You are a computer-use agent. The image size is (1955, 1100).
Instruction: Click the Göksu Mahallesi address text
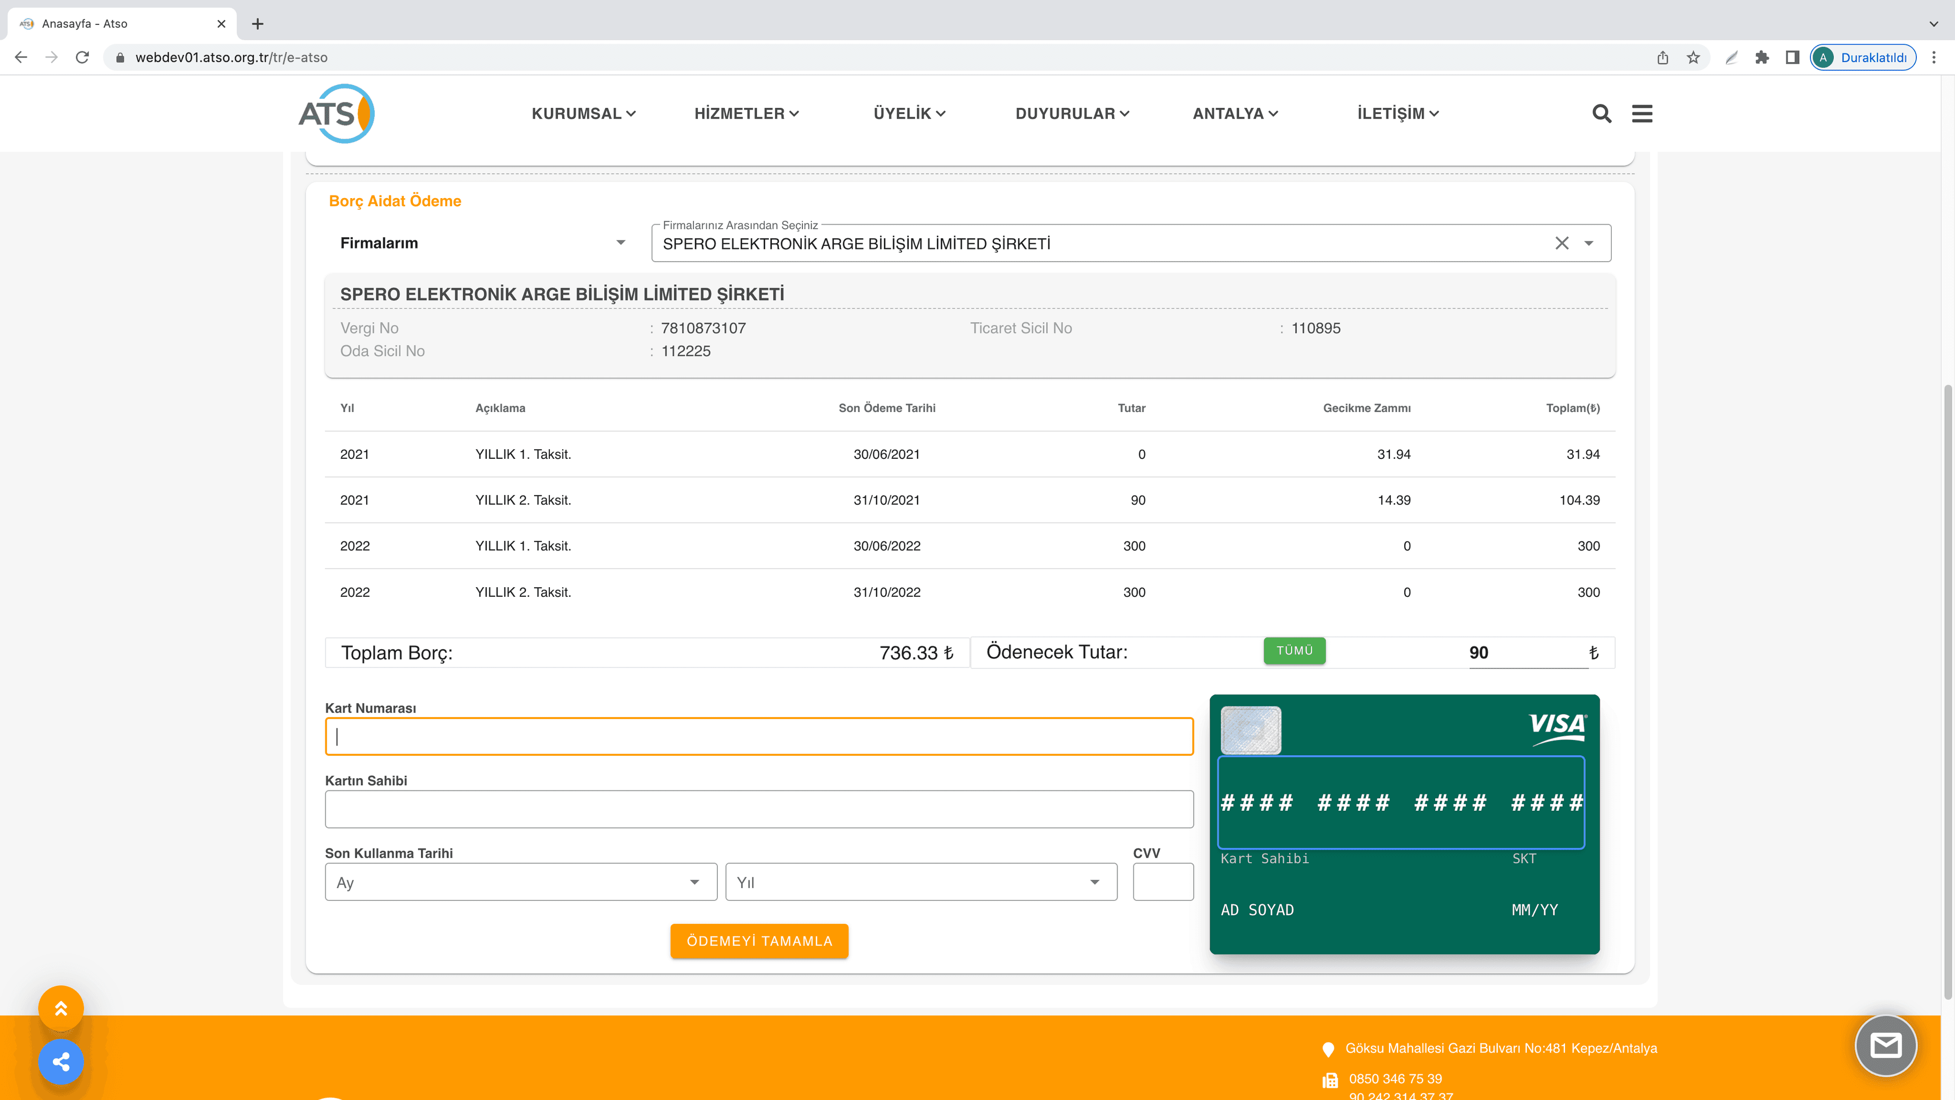pos(1501,1049)
